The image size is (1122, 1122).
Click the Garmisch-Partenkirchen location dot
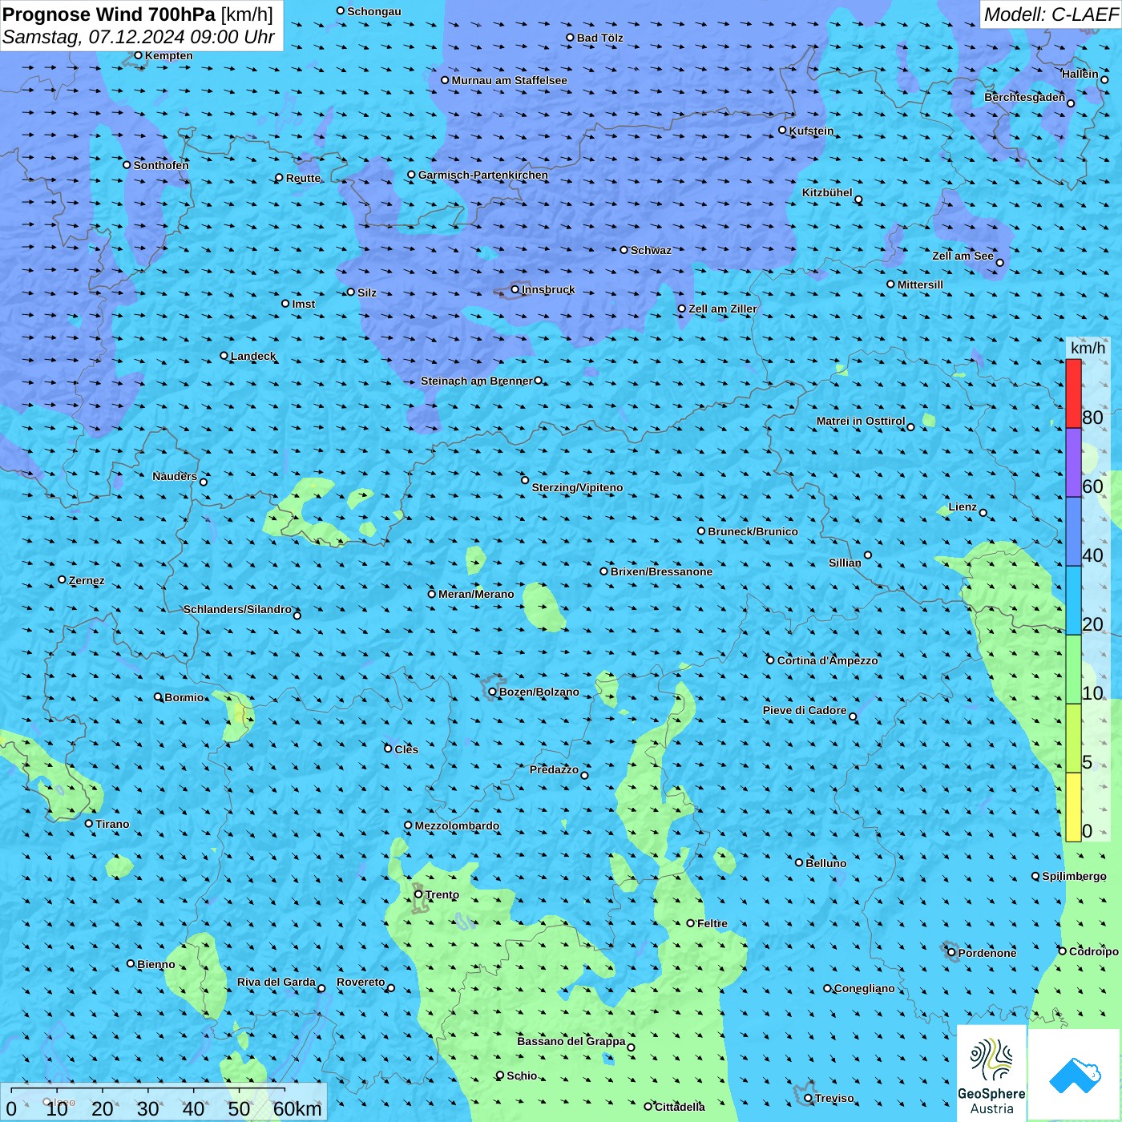411,175
